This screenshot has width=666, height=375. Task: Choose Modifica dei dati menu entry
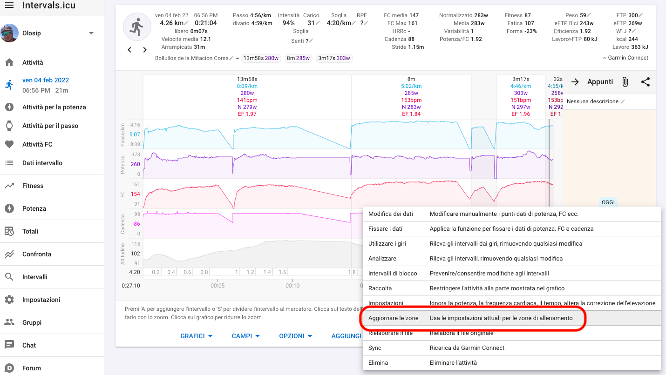[512, 214]
